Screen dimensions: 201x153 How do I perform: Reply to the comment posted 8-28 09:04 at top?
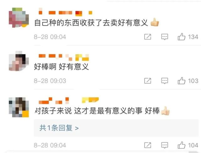click(165, 37)
